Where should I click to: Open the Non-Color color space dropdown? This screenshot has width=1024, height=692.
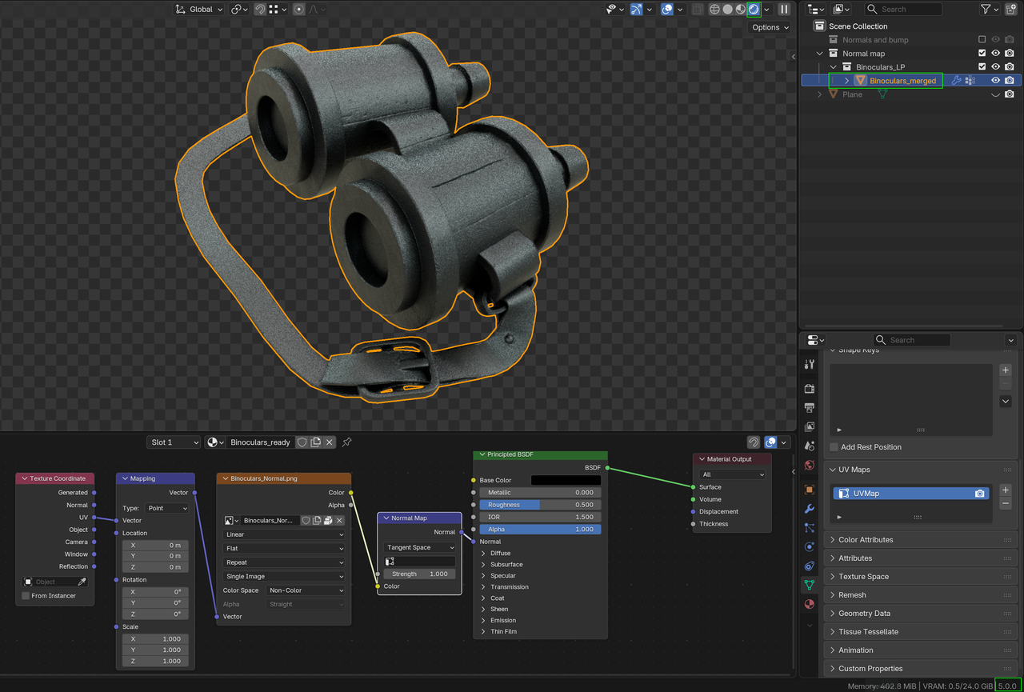click(306, 590)
